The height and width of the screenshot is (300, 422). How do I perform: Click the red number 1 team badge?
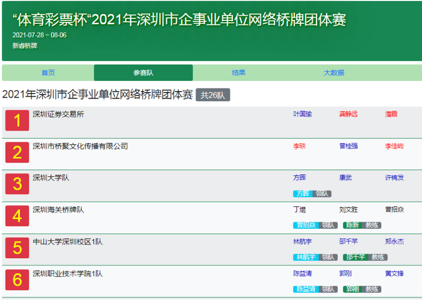(17, 120)
